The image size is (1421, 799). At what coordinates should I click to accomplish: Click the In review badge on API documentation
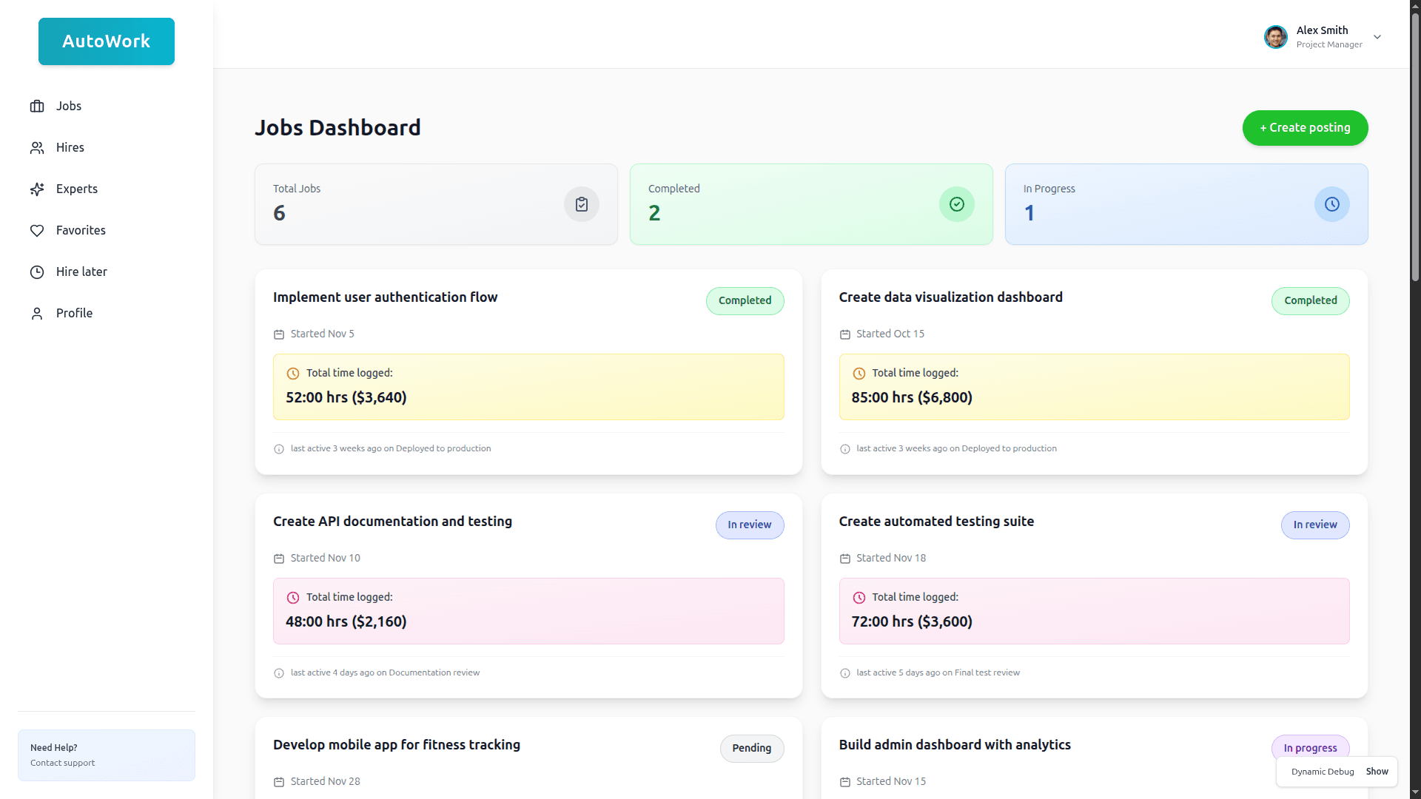[x=749, y=525]
